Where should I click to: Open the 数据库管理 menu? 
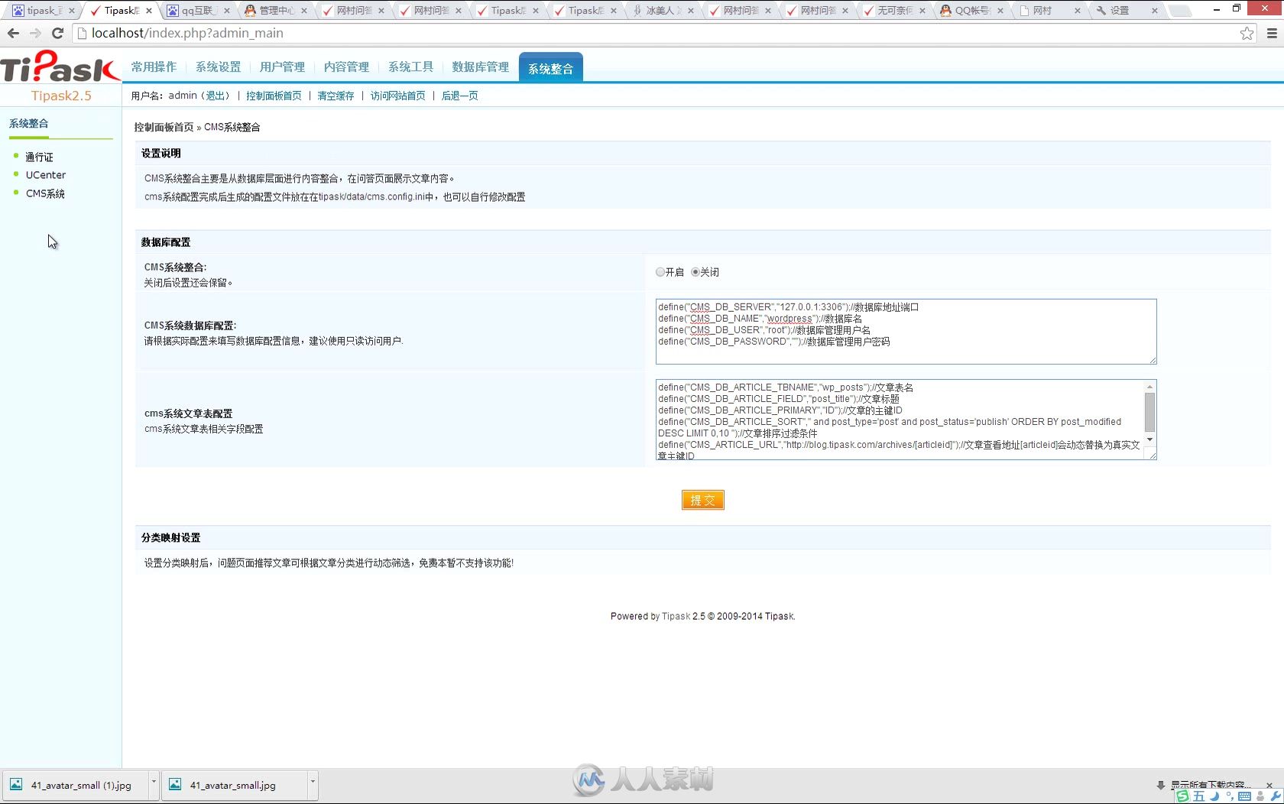pyautogui.click(x=480, y=67)
